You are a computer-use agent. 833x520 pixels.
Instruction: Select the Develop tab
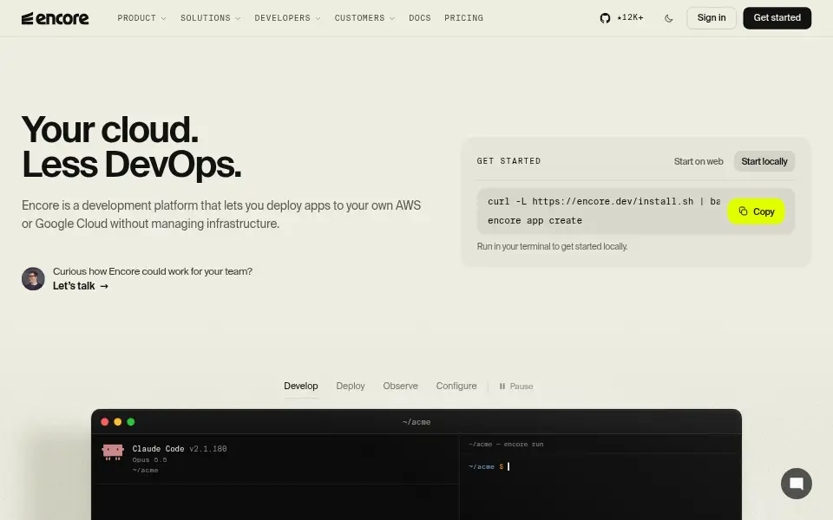(x=301, y=387)
